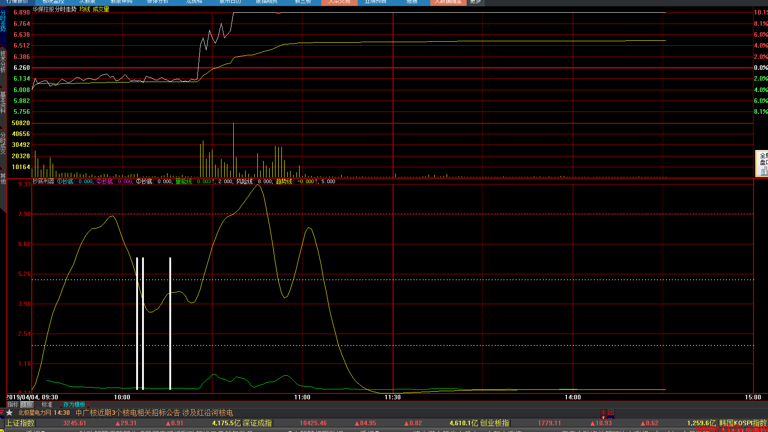
Task: Open the 更多 menu in the top bar
Action: click(x=475, y=2)
